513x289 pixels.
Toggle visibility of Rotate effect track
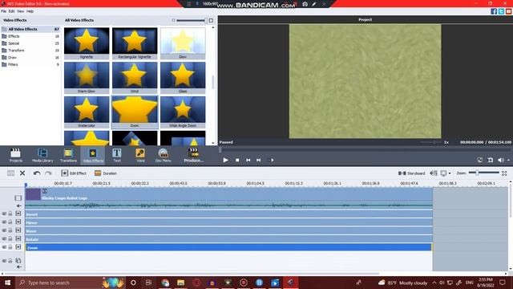[x=4, y=238]
